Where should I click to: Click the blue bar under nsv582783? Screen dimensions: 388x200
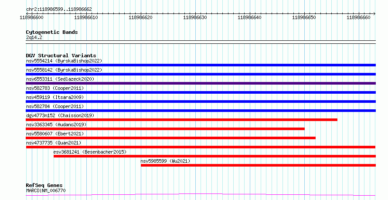tap(201, 92)
